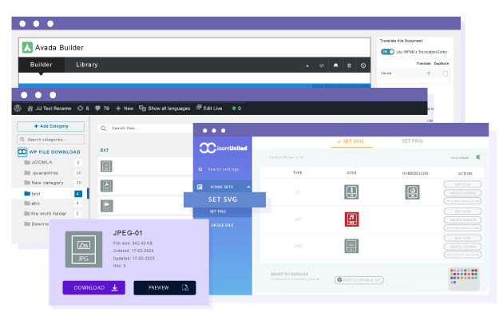Click the updates icon showing 8
The height and width of the screenshot is (316, 503).
(x=83, y=109)
